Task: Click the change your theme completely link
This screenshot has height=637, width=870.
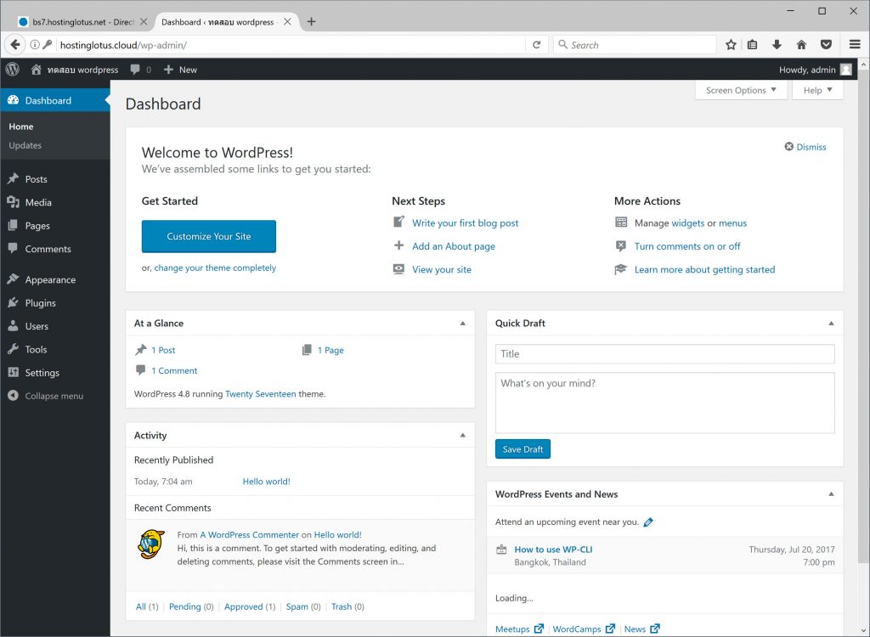Action: tap(215, 268)
